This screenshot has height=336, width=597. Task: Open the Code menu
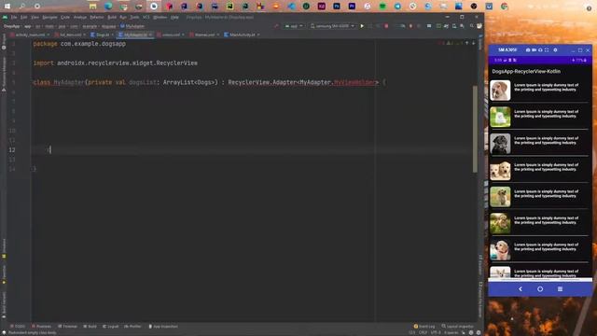(x=65, y=17)
